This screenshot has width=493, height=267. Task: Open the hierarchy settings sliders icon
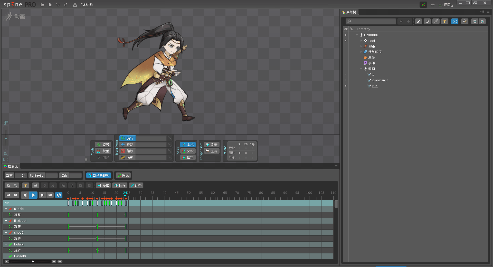coord(482,12)
